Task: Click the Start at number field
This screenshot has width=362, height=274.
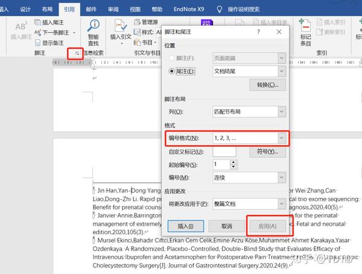Action: (x=221, y=165)
